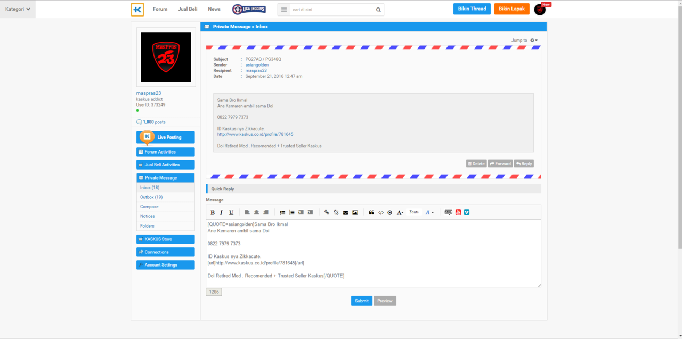The image size is (682, 339).
Task: Apply bold formatting in message editor
Action: pos(213,212)
